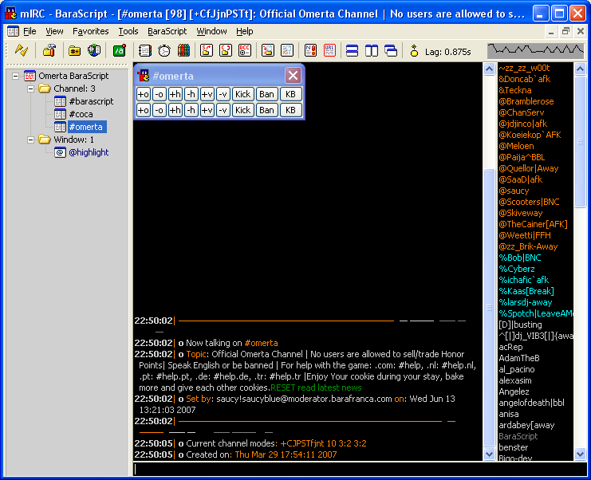The width and height of the screenshot is (591, 480).
Task: Tile windows horizontally using the toolbar icon
Action: (352, 50)
